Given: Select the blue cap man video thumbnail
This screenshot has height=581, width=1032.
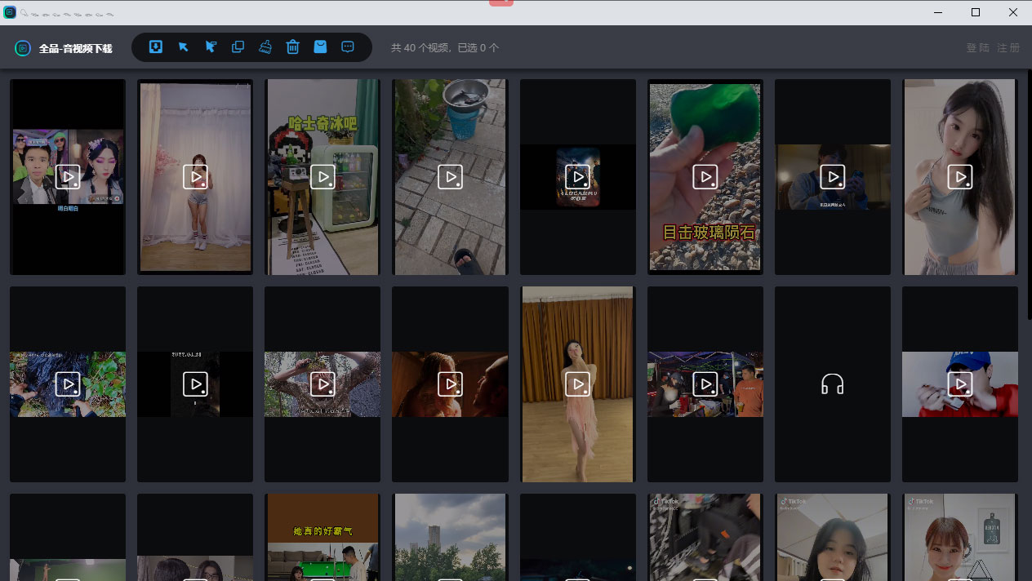Looking at the screenshot, I should click(959, 384).
